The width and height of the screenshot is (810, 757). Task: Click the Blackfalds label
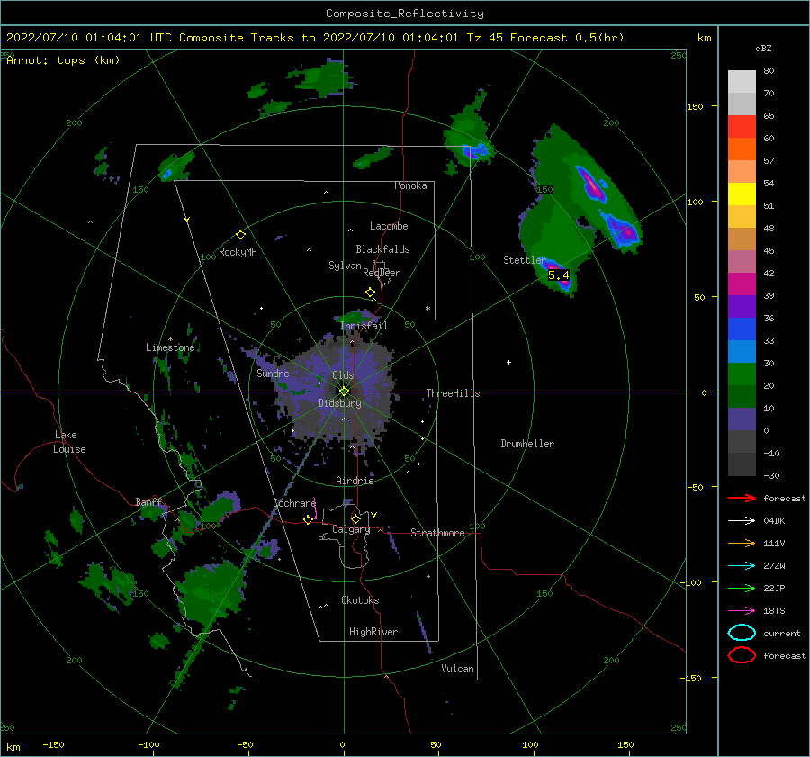pos(382,249)
